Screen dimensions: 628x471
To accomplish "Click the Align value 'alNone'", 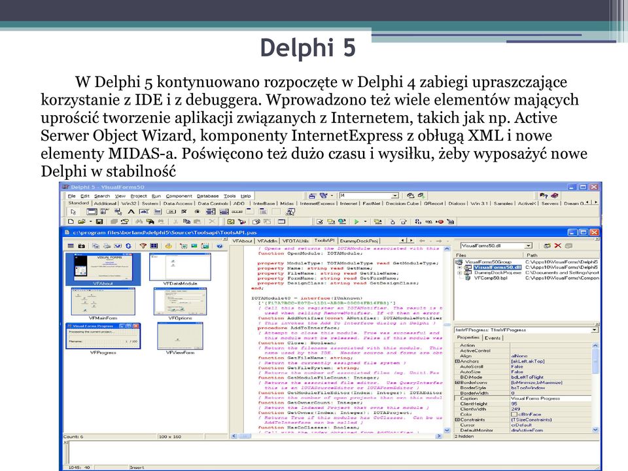I will tap(519, 356).
